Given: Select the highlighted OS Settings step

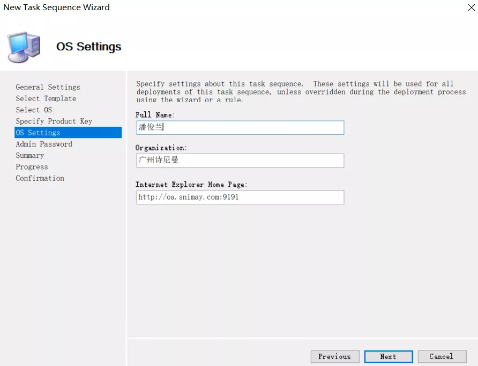Looking at the screenshot, I should click(38, 133).
